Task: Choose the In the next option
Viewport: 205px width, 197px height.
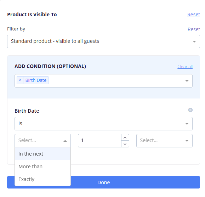Action: [42, 154]
